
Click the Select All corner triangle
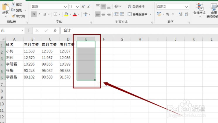point(3,39)
